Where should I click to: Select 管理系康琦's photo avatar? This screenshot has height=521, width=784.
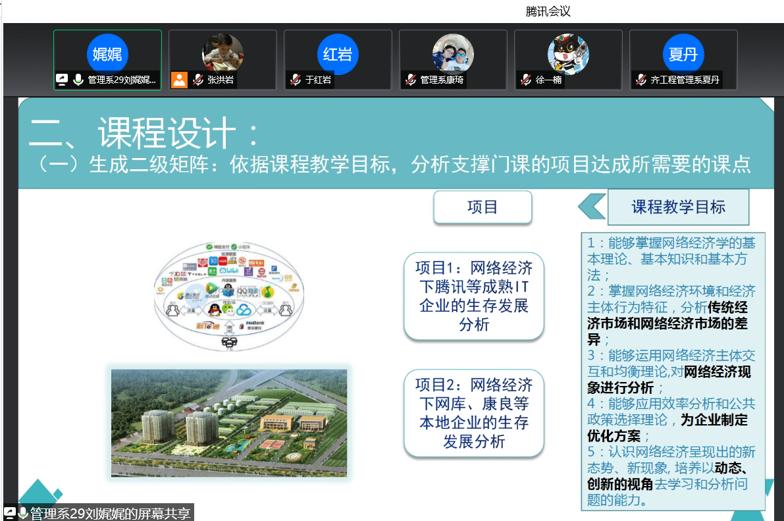[453, 53]
